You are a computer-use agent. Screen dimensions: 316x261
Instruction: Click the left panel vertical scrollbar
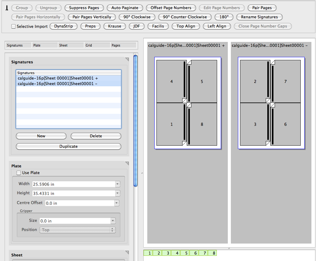click(x=136, y=121)
